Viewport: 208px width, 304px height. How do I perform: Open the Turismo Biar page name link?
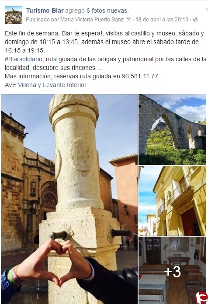45,10
